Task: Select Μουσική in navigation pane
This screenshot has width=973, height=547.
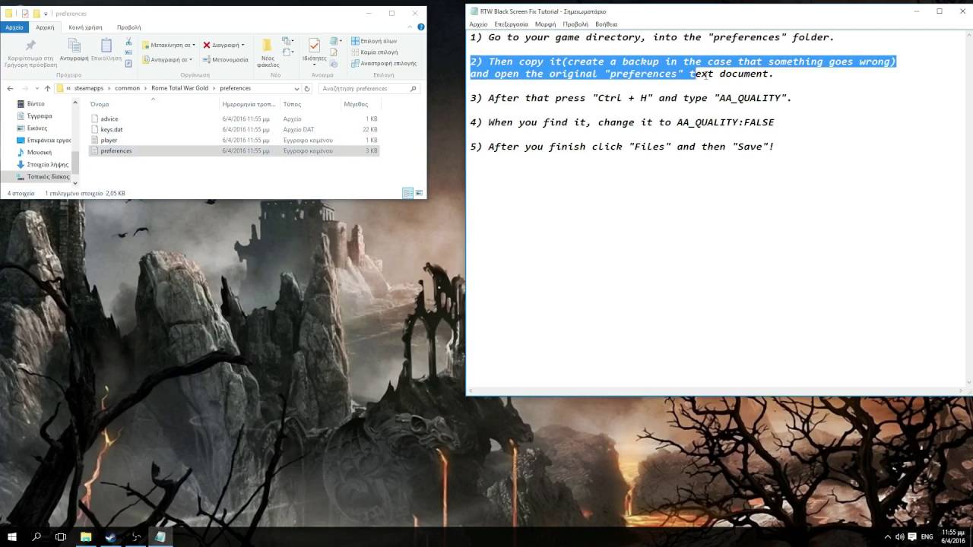Action: (40, 152)
